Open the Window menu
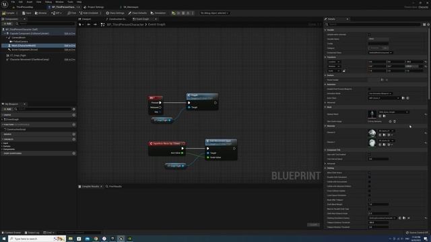The height and width of the screenshot is (242, 431). [x=59, y=2]
